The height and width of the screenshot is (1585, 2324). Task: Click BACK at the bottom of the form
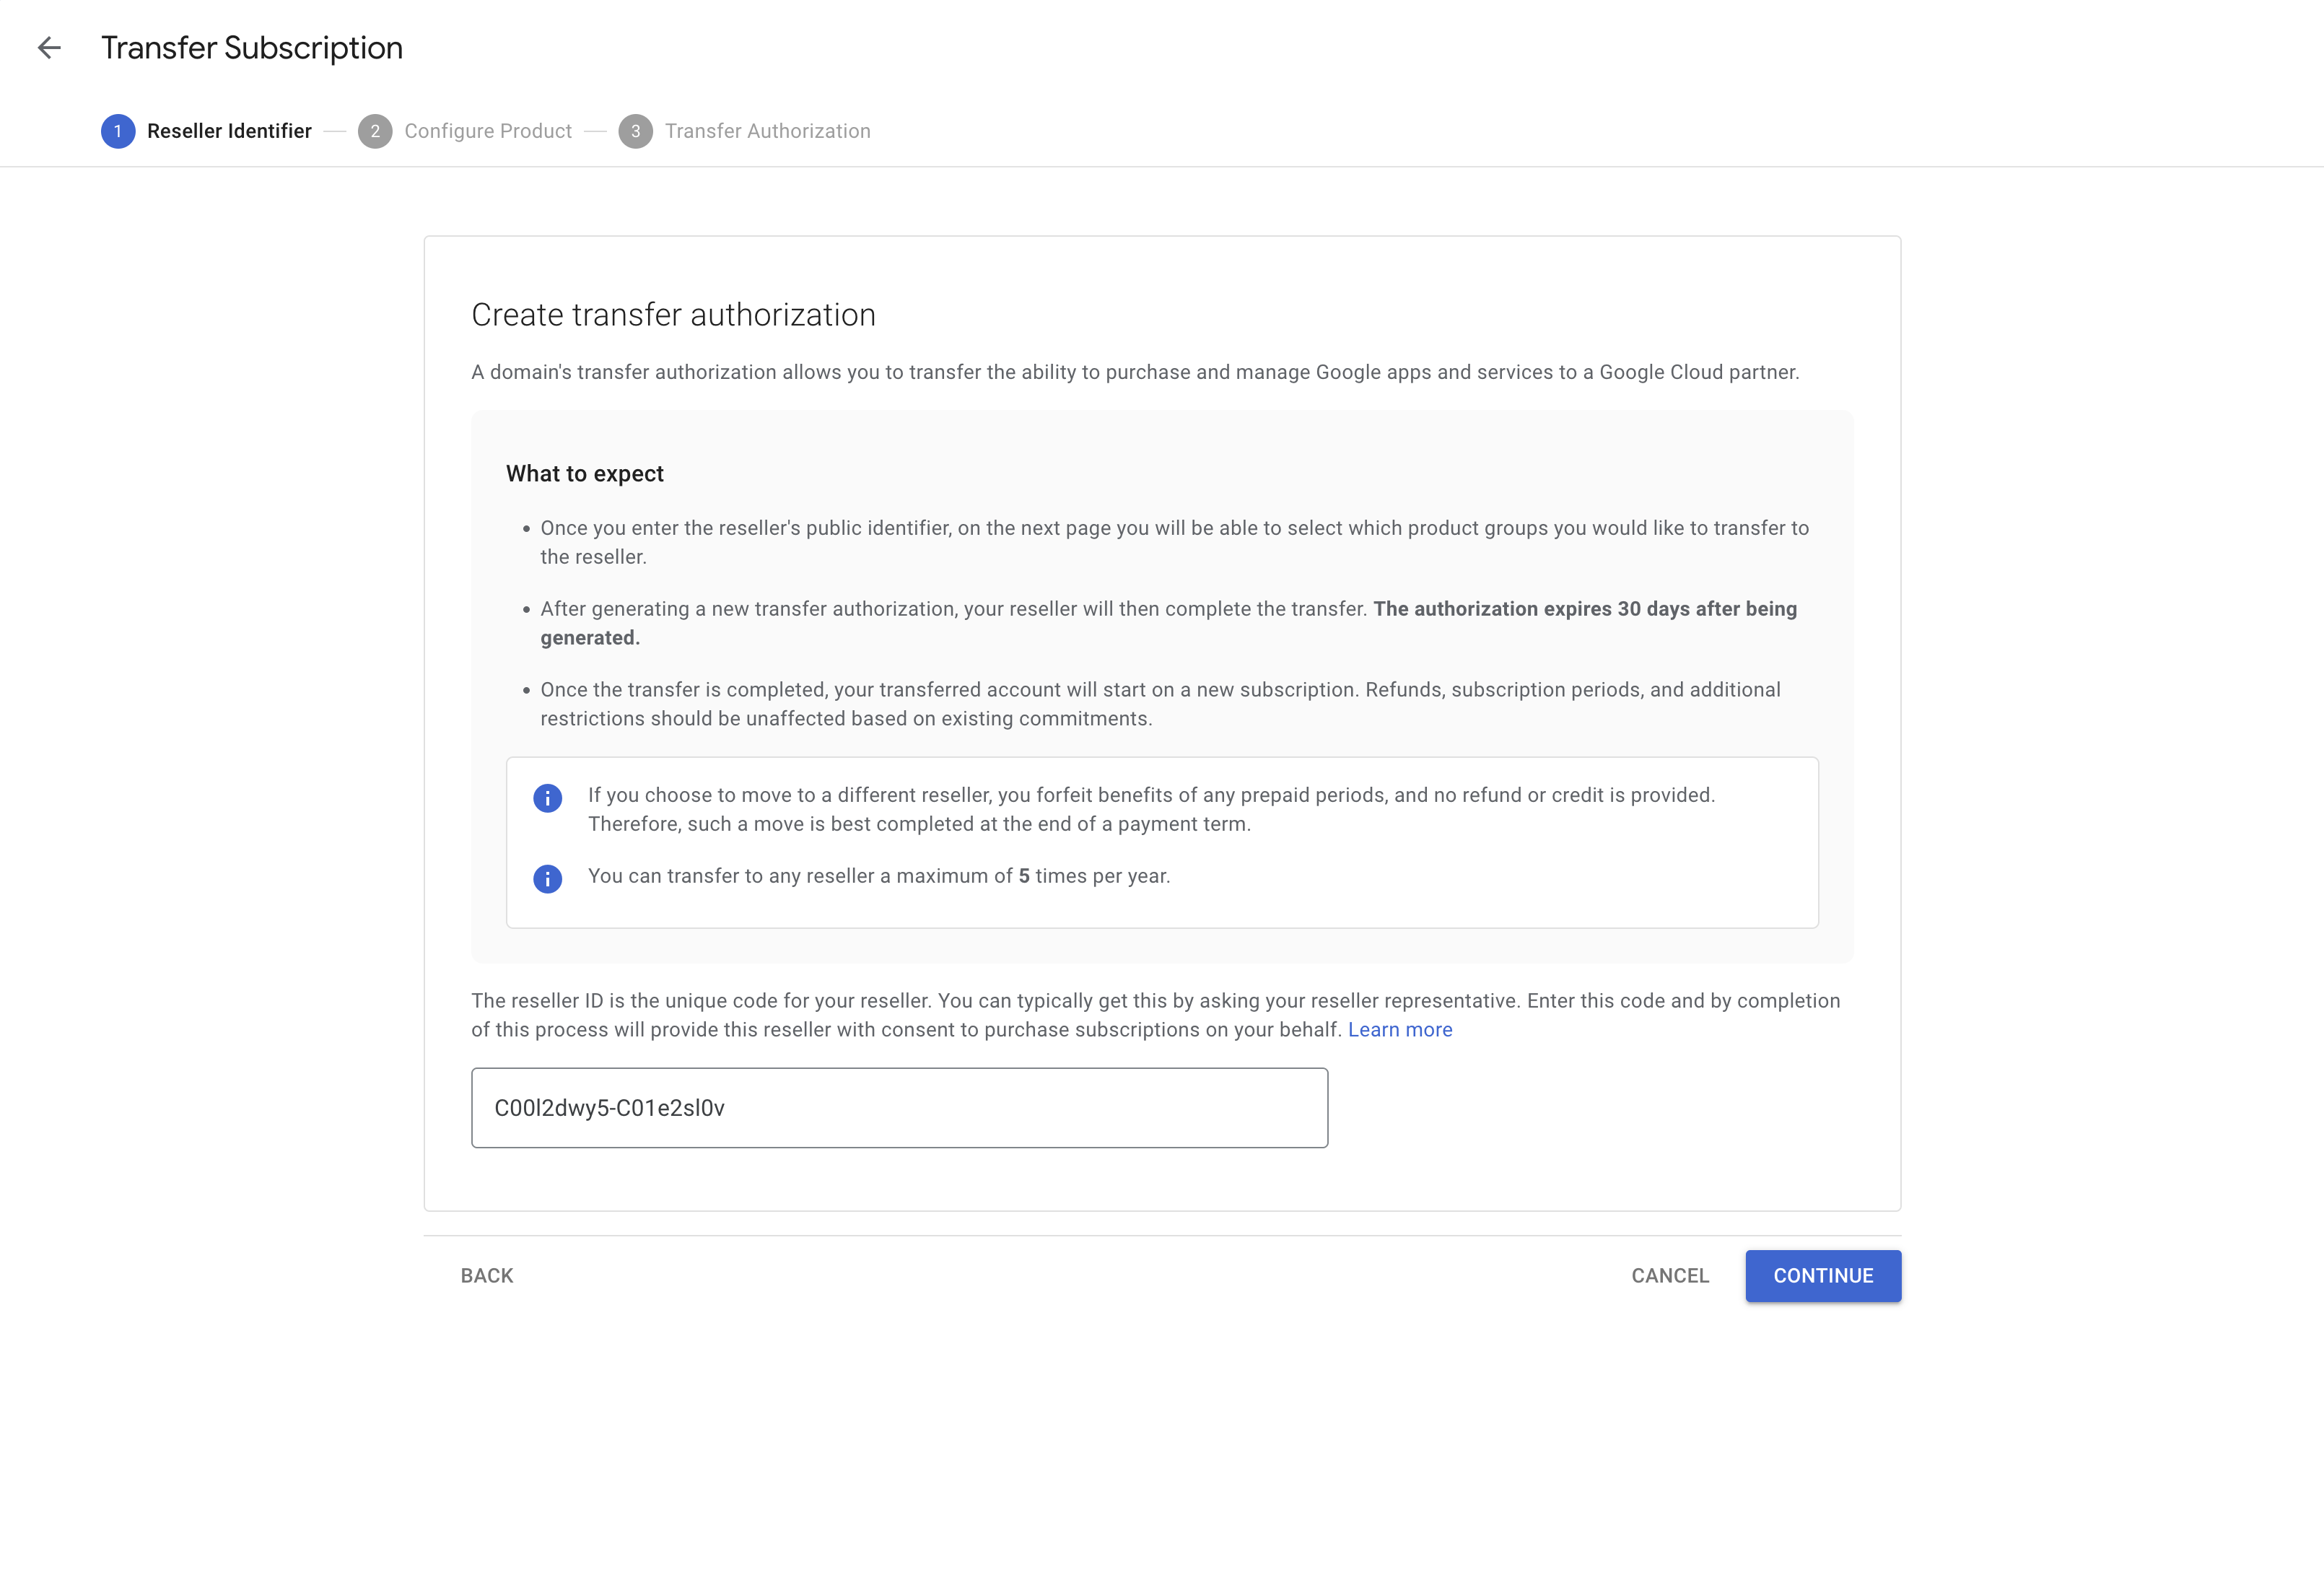point(486,1275)
